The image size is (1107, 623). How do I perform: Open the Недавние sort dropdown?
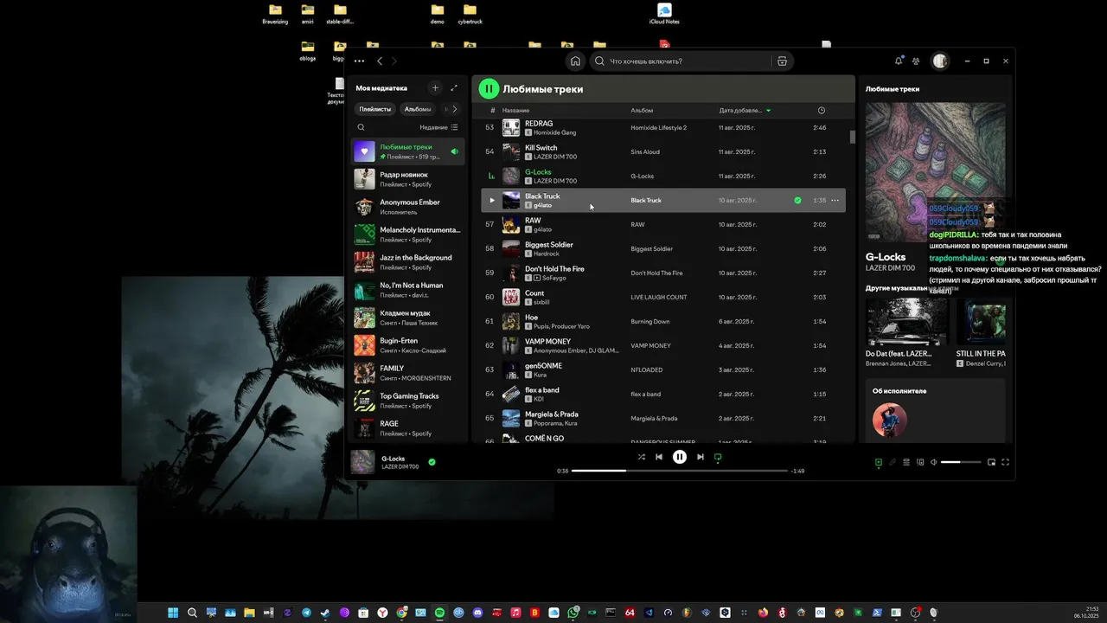[x=439, y=127]
